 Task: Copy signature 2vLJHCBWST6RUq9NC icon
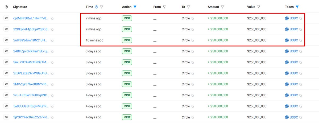(x=52, y=95)
